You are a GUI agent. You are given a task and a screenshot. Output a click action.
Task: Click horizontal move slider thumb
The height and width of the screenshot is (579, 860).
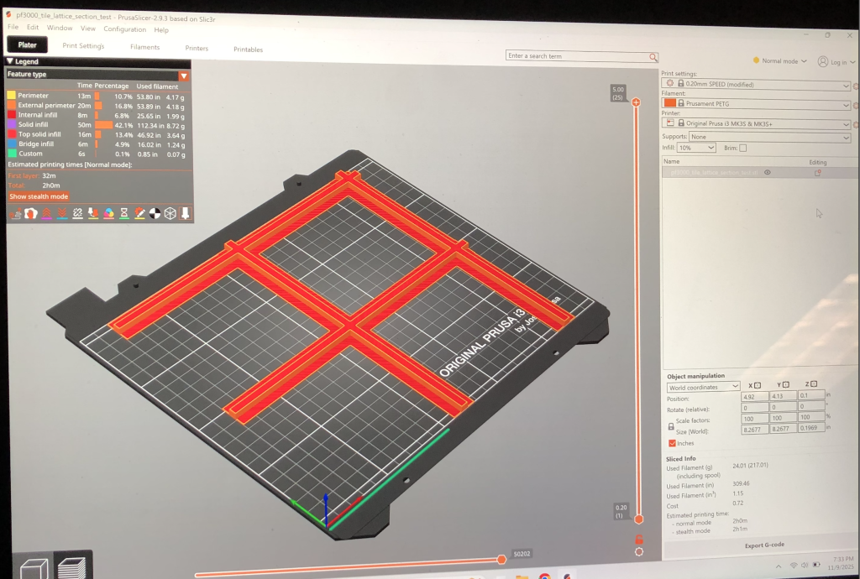[501, 559]
